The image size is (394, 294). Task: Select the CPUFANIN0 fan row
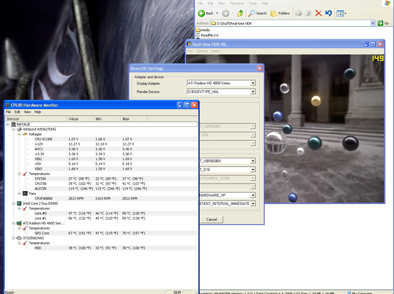click(x=102, y=198)
